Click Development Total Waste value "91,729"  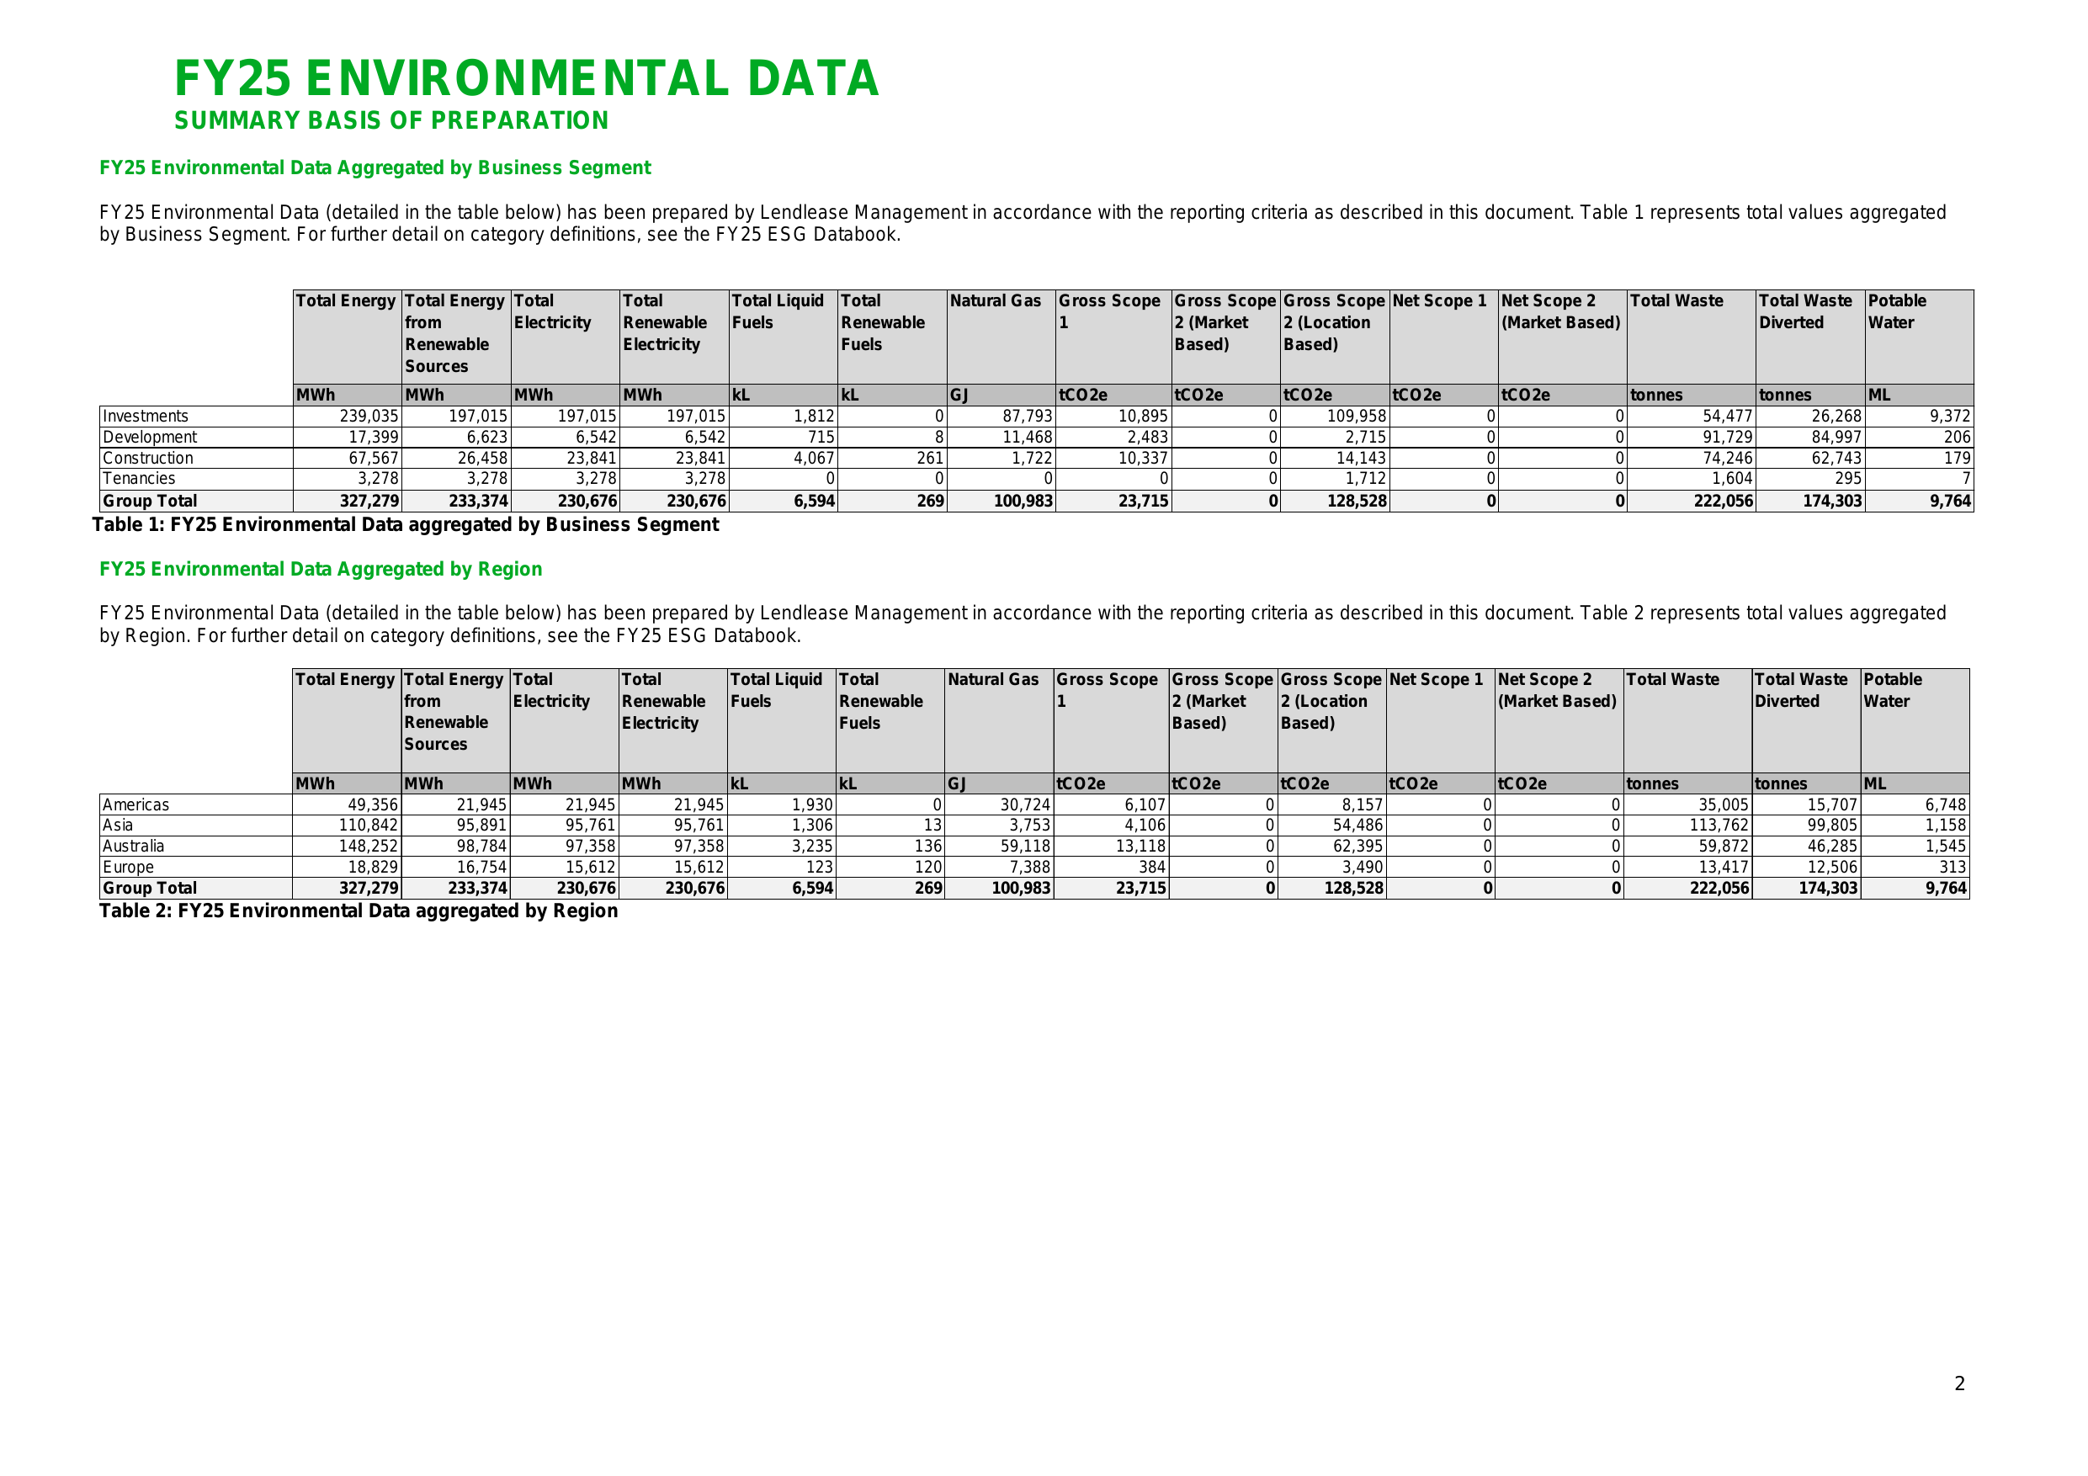[x=1726, y=438]
